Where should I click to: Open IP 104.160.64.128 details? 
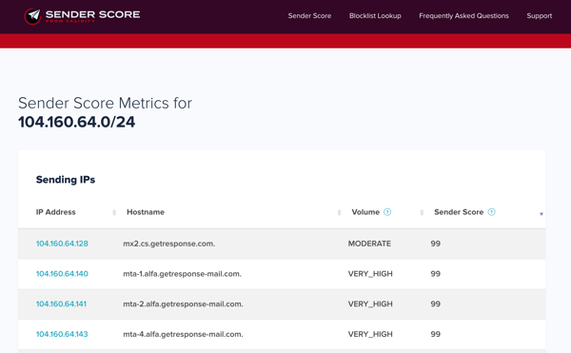[62, 244]
